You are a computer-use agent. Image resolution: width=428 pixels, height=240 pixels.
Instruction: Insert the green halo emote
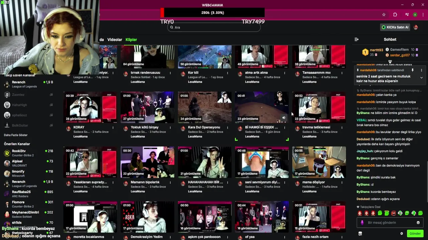click(x=387, y=213)
